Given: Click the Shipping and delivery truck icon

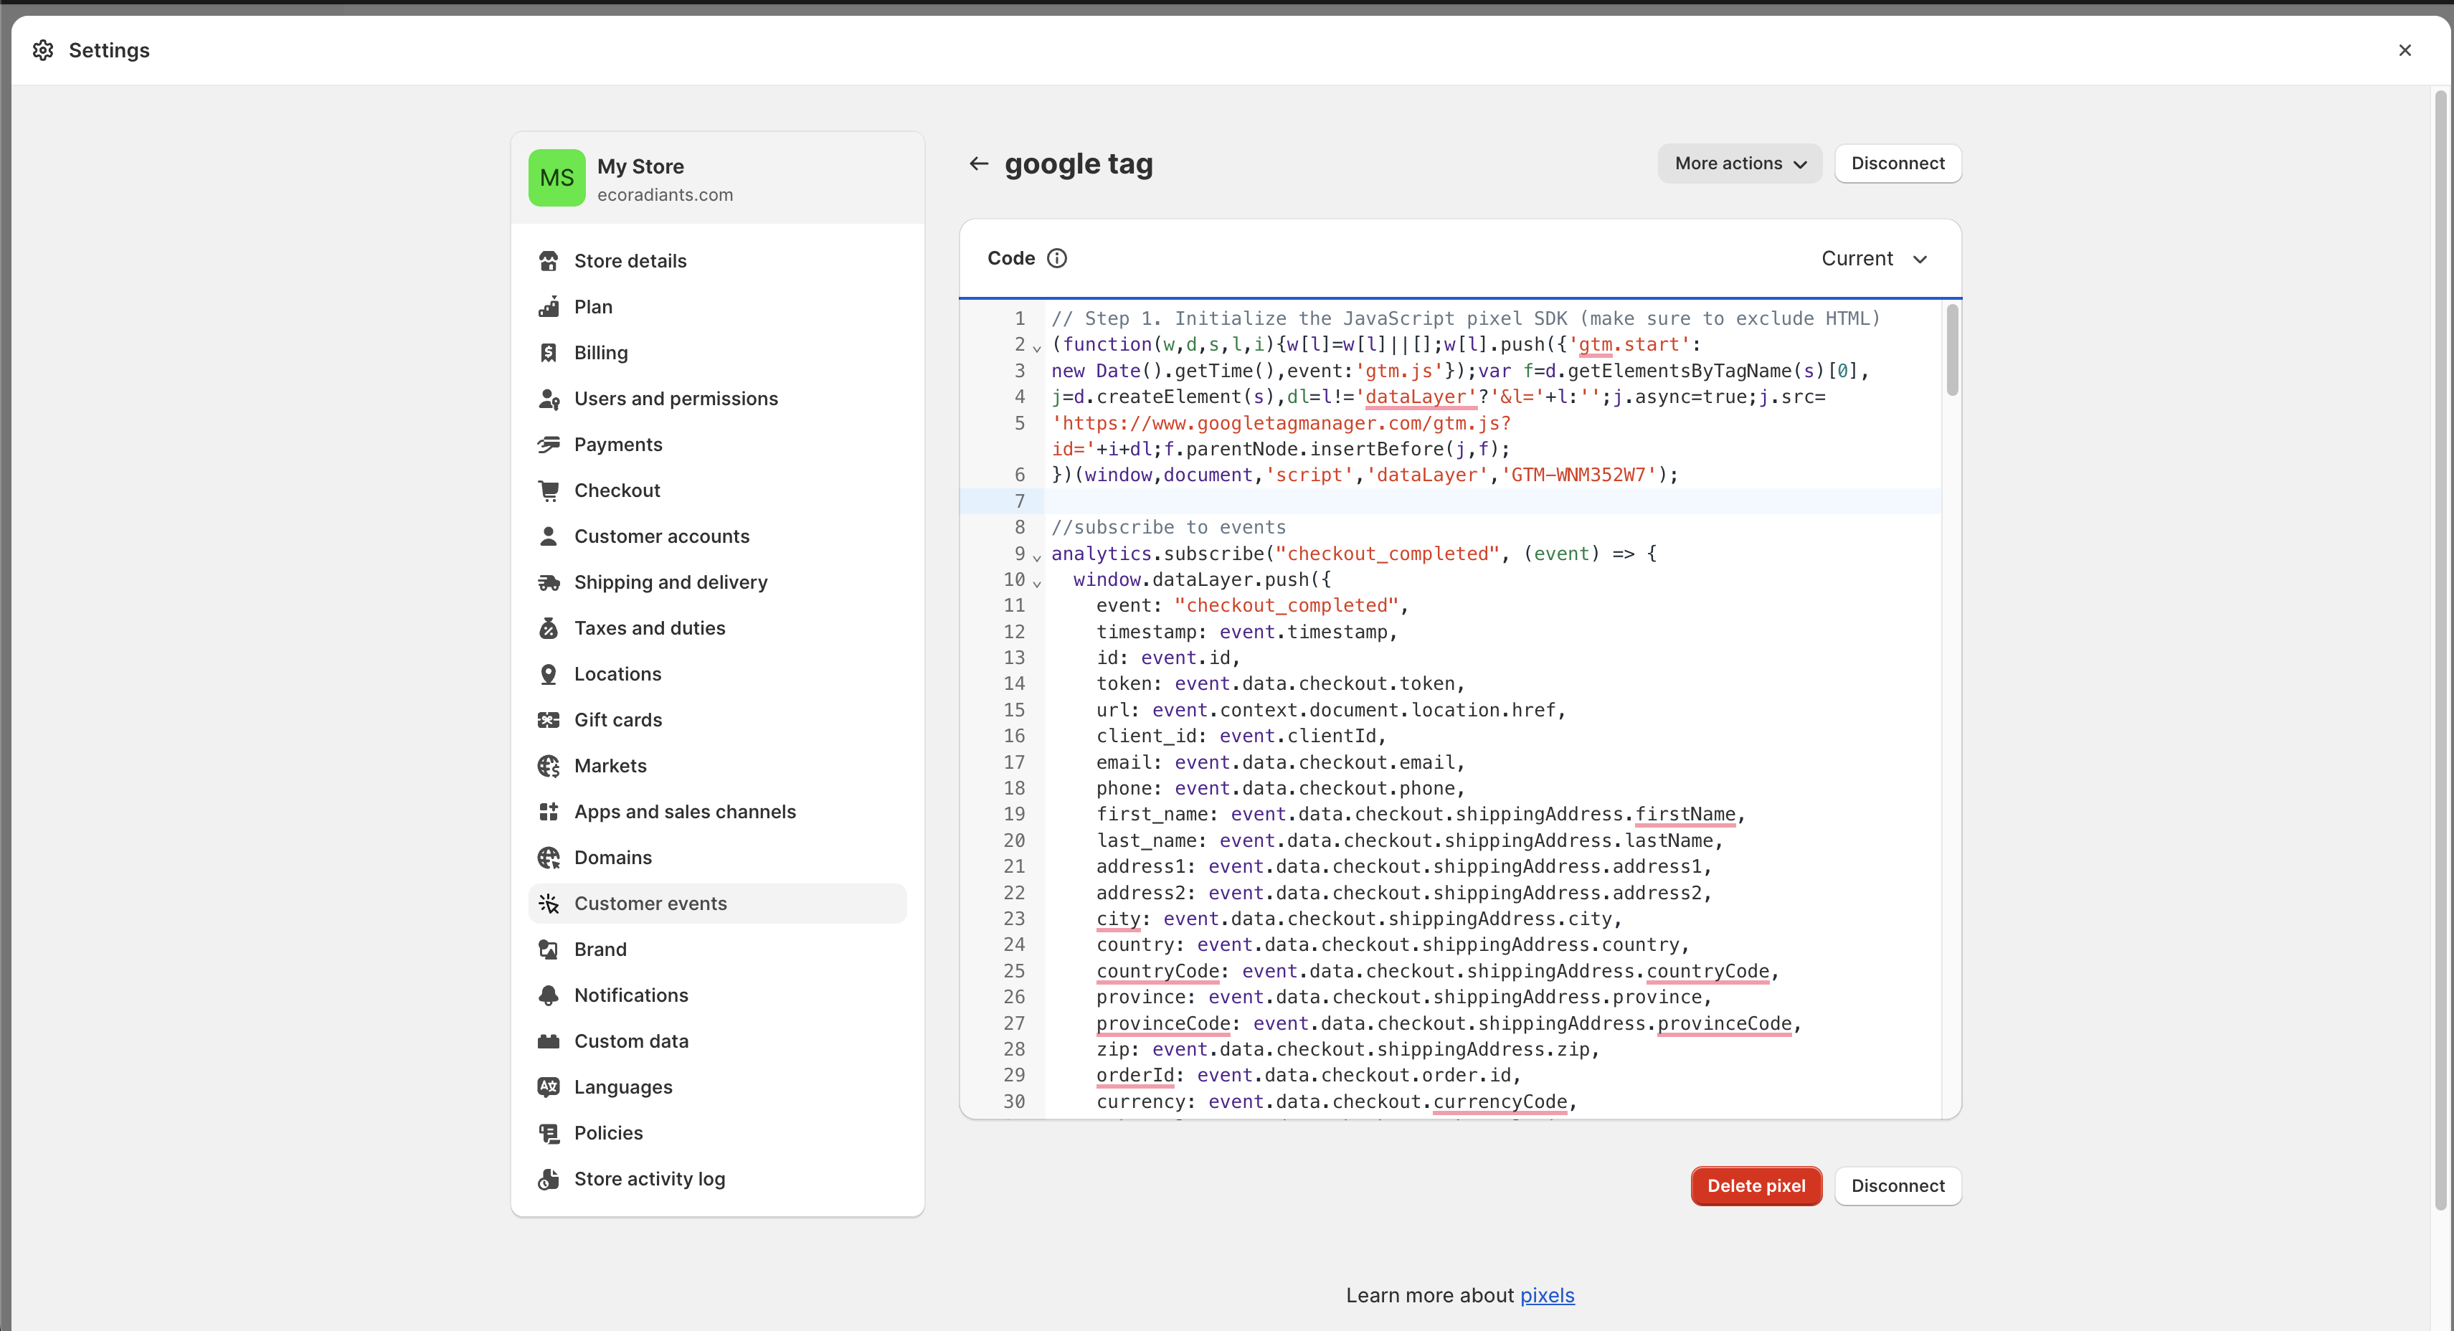Looking at the screenshot, I should tap(548, 582).
